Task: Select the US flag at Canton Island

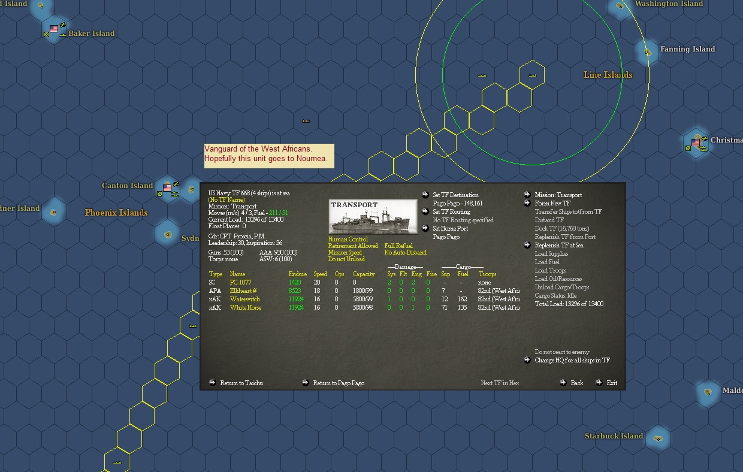Action: [167, 187]
